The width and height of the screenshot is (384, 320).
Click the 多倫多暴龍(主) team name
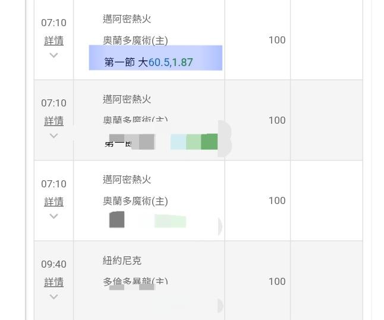tap(135, 281)
